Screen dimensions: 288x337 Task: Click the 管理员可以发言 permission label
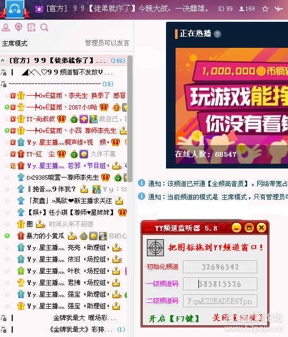point(107,43)
